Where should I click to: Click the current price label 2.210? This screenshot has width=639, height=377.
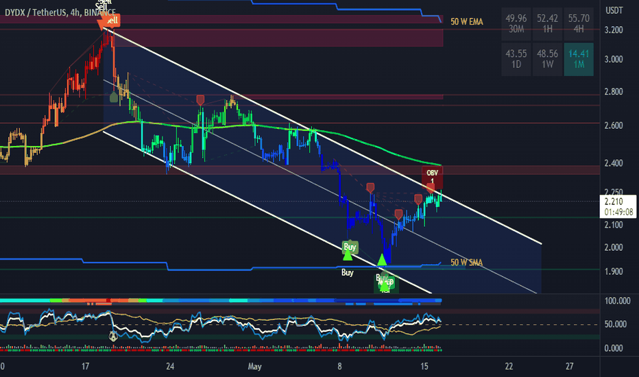[x=614, y=202]
